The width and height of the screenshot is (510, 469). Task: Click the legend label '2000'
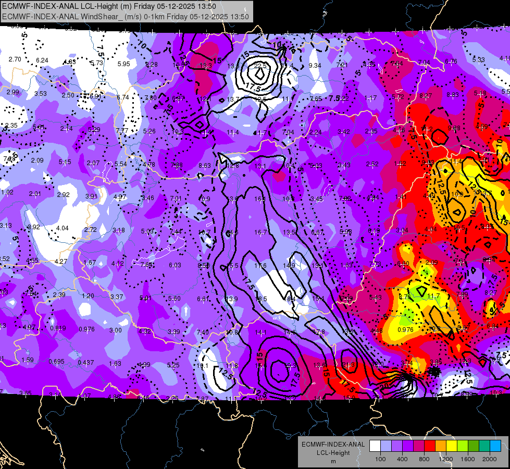tap(490, 459)
